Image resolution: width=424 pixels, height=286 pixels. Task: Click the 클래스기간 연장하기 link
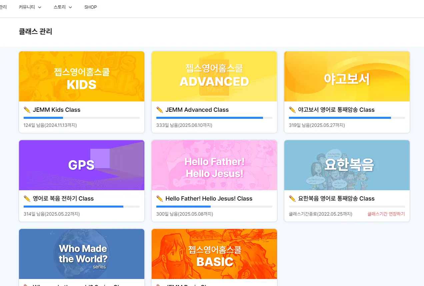[386, 214]
